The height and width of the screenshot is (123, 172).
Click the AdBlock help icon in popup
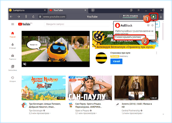coord(148,25)
